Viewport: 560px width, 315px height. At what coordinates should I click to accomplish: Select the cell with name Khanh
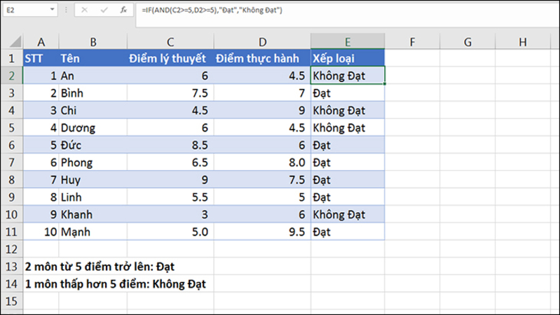[93, 214]
